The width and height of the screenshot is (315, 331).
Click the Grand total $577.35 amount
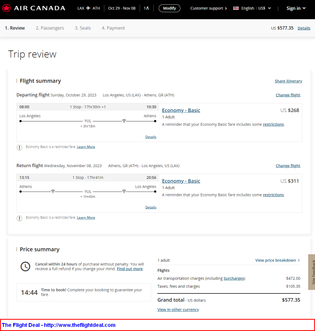(291, 300)
